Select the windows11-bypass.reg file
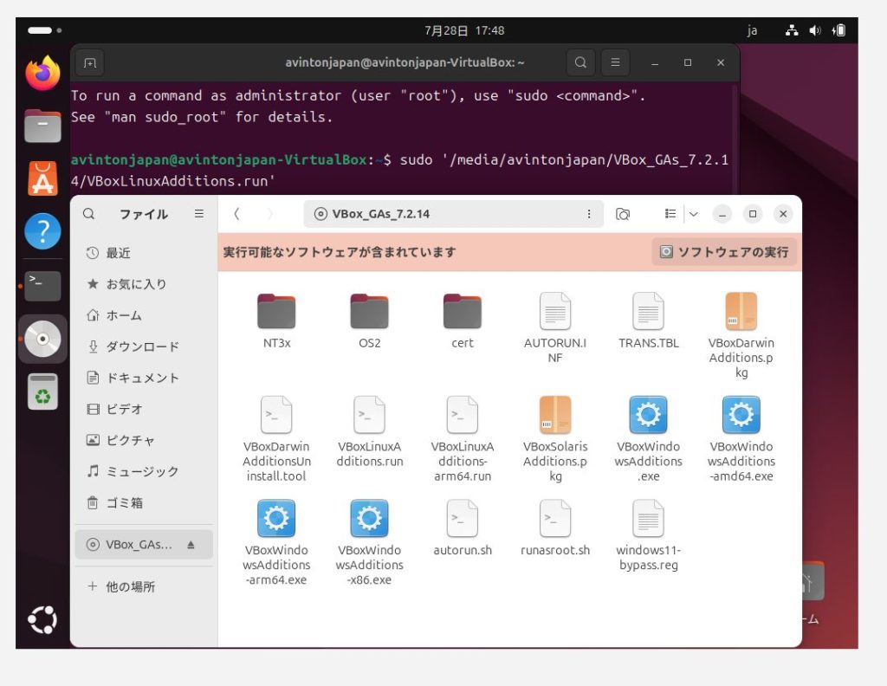Screen dimensions: 887x686 click(x=648, y=534)
